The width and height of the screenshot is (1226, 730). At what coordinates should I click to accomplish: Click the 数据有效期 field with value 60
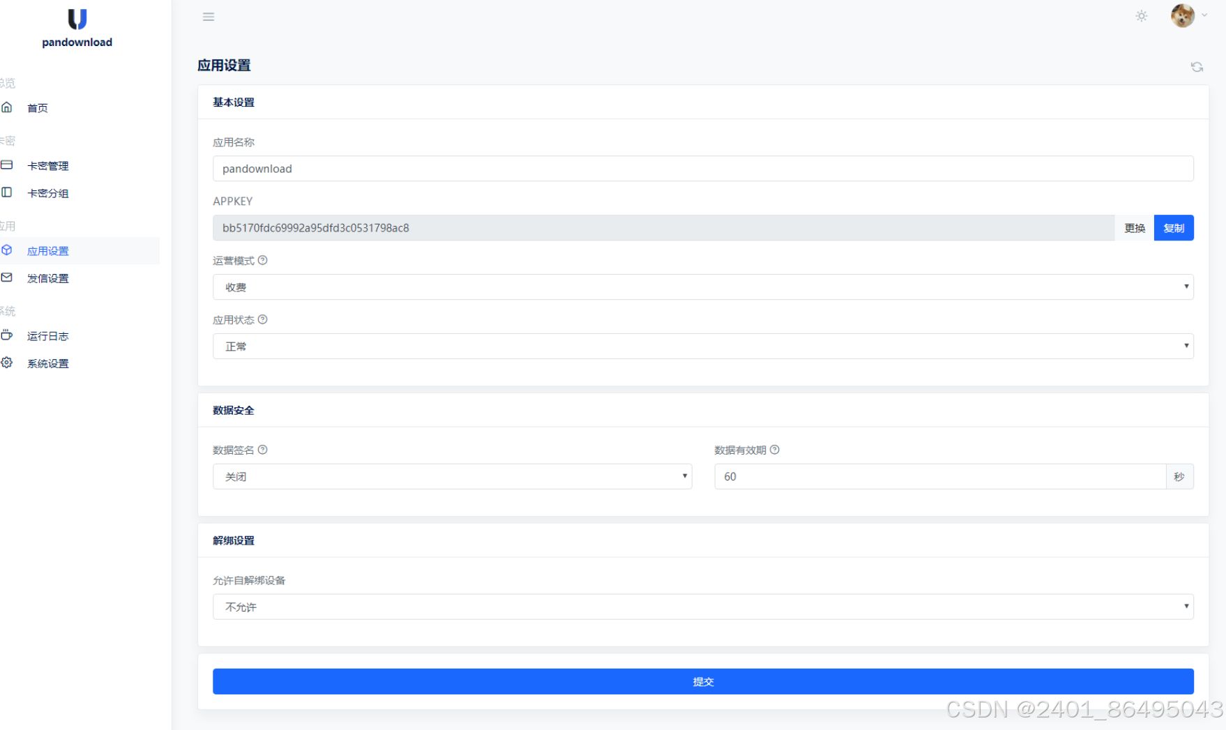pos(940,477)
